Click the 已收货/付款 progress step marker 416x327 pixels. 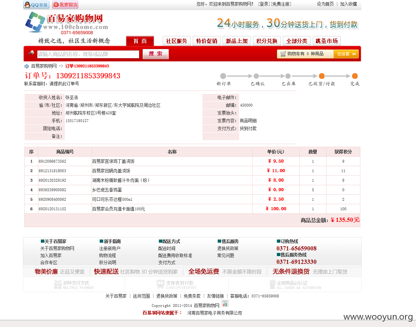click(x=322, y=76)
